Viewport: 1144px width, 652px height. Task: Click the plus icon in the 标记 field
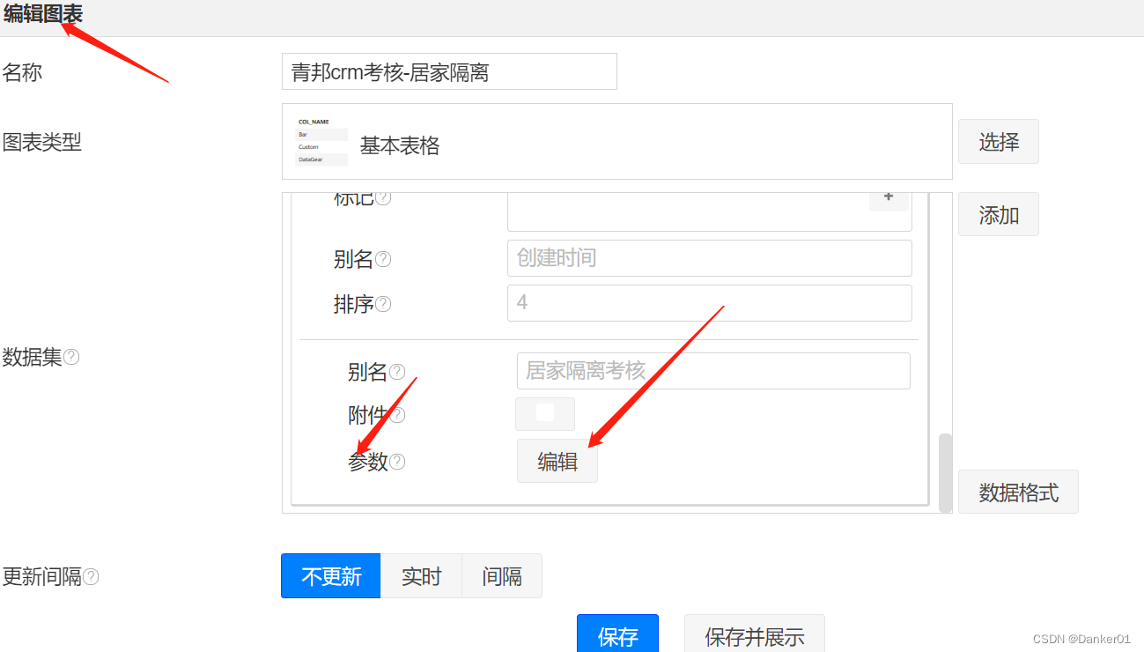[x=889, y=197]
